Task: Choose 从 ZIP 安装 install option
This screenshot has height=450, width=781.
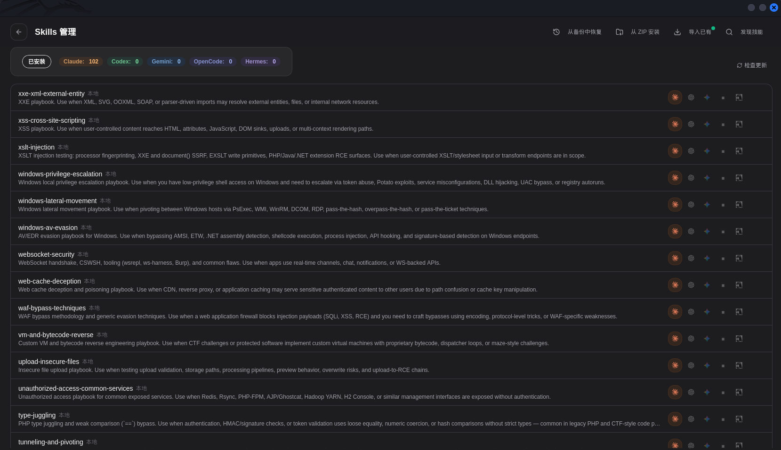Action: pos(638,32)
